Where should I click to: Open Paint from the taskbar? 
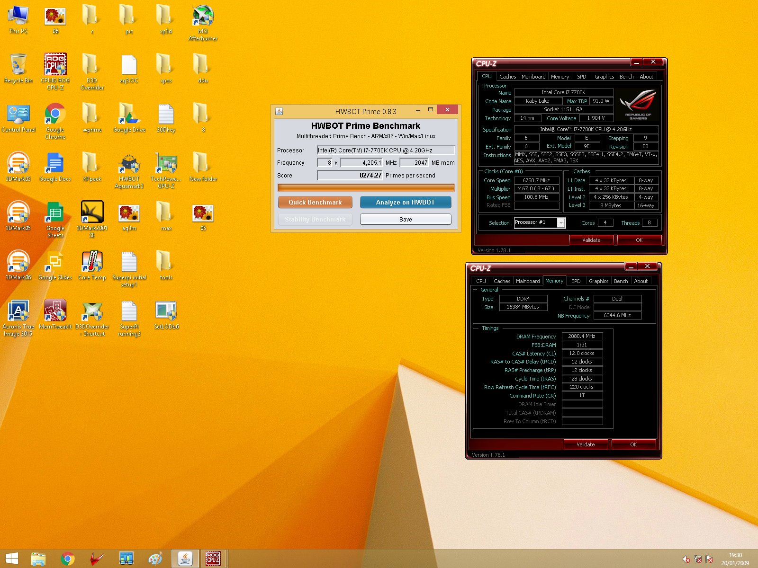point(155,559)
